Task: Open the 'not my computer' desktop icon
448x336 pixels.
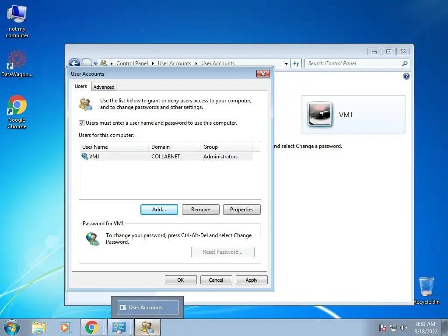Action: point(17,22)
